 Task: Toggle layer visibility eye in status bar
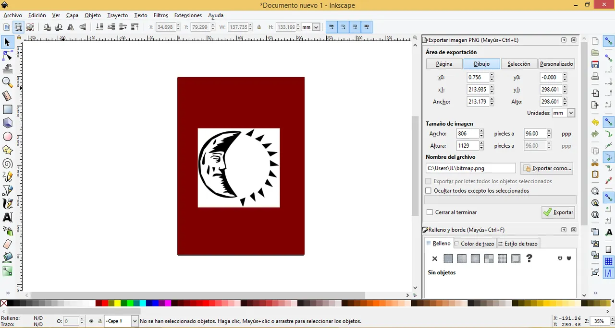point(91,321)
